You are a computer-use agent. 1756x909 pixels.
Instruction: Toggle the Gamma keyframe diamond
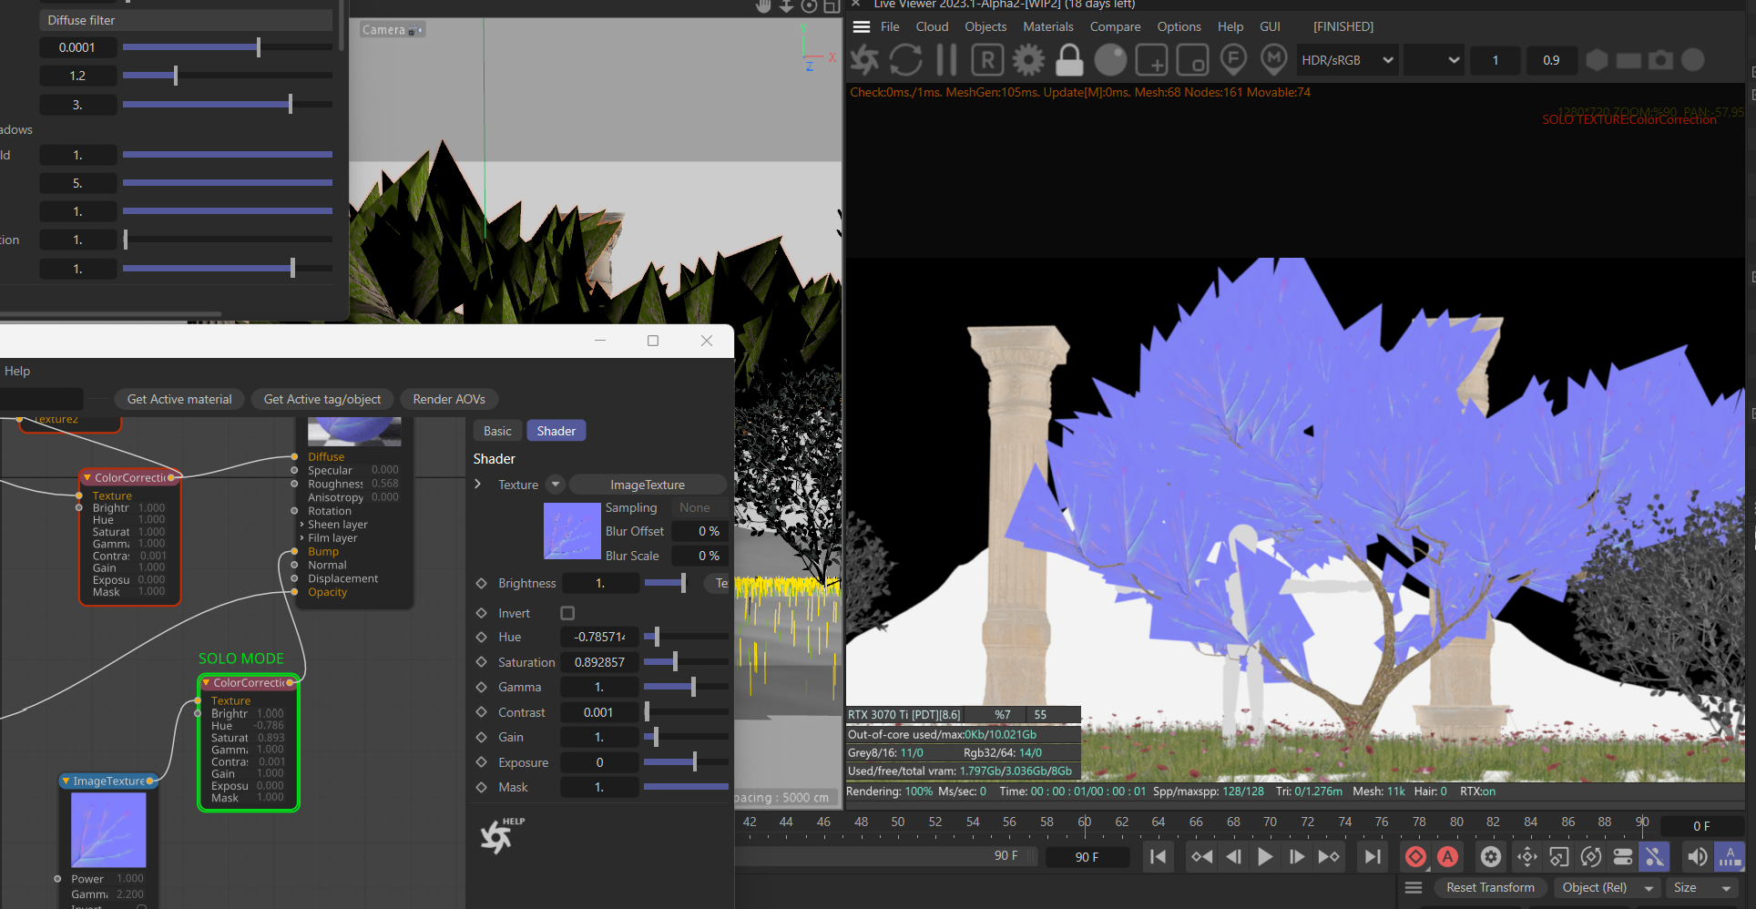(482, 687)
